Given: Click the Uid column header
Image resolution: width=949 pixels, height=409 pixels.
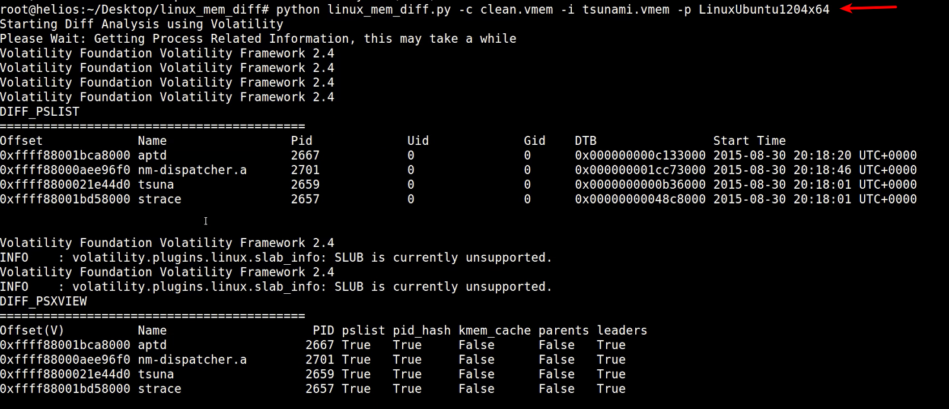Looking at the screenshot, I should coord(418,141).
